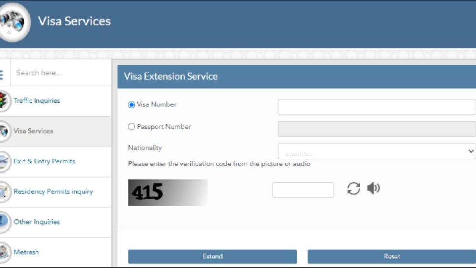Click the Extend button
The height and width of the screenshot is (268, 476).
(x=212, y=256)
